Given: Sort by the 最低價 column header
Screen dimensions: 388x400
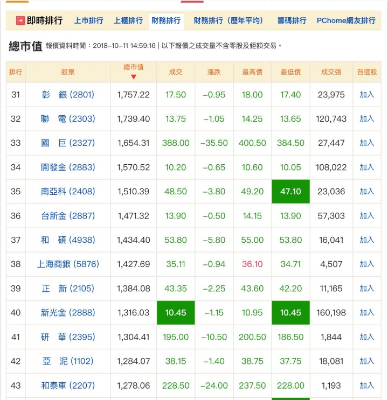Looking at the screenshot, I should 290,72.
